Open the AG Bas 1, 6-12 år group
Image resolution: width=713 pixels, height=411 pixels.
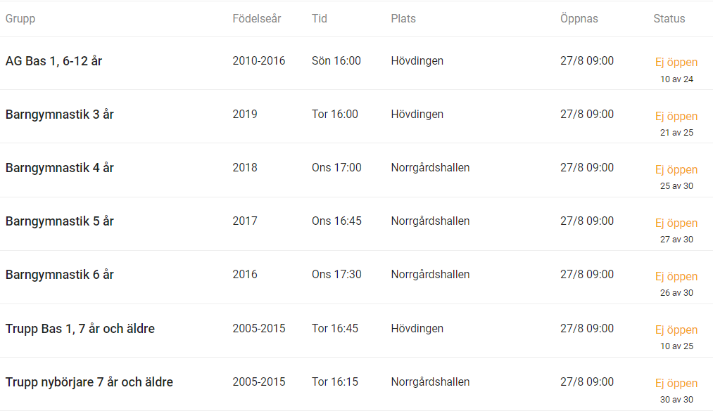tap(53, 61)
